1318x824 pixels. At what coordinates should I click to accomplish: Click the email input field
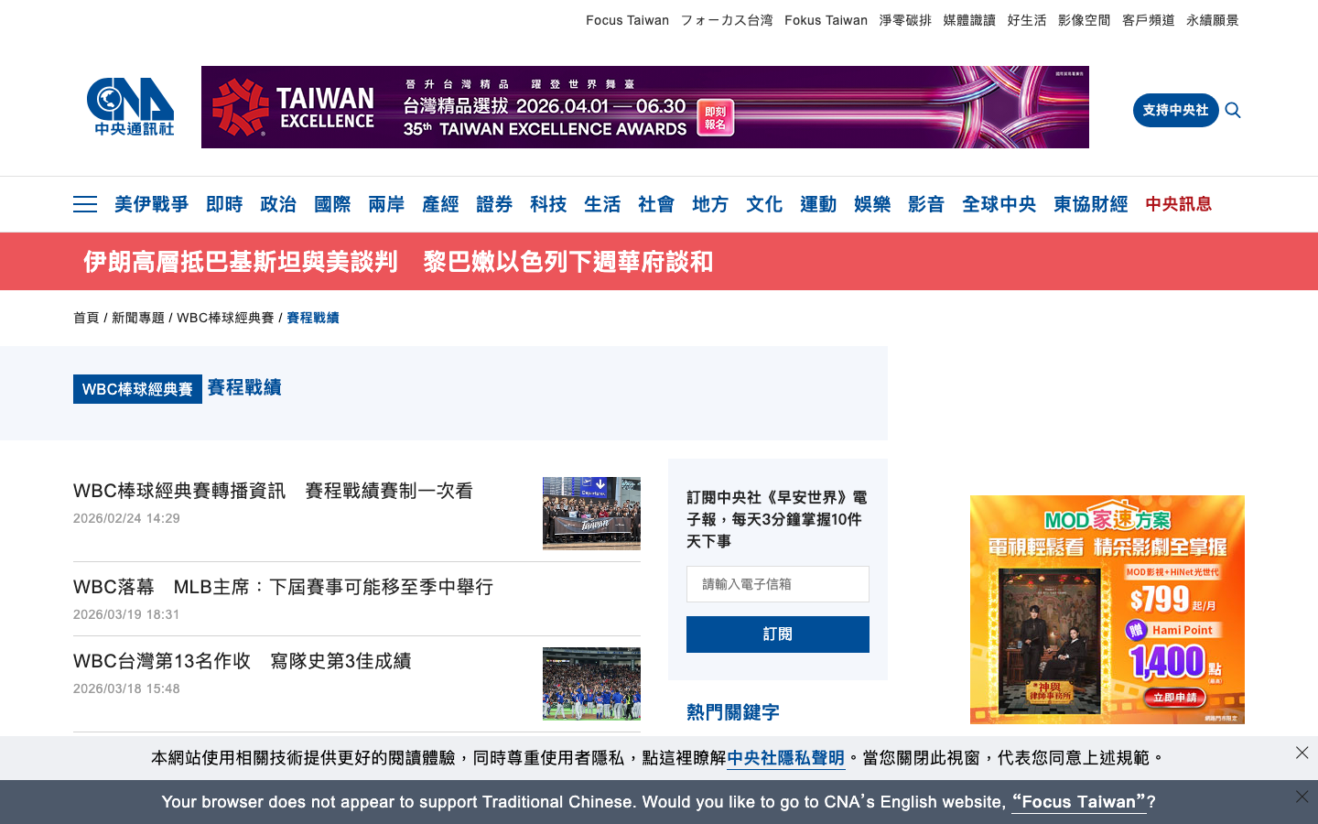(778, 584)
